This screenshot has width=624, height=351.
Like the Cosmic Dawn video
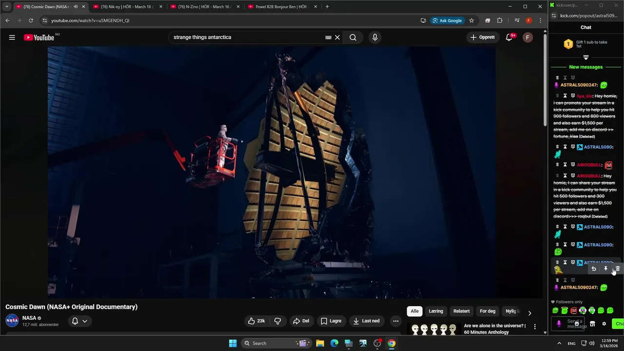tap(257, 321)
